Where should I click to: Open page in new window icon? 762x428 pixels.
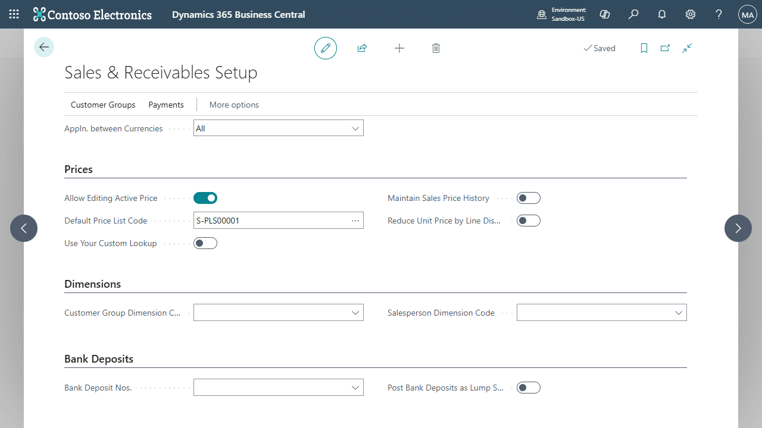[665, 48]
